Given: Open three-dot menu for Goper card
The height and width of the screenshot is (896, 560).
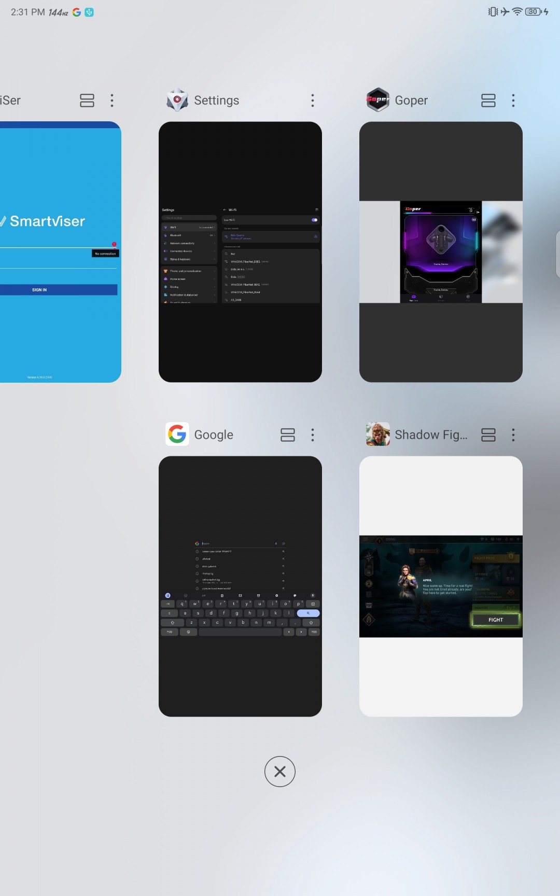Looking at the screenshot, I should (513, 100).
